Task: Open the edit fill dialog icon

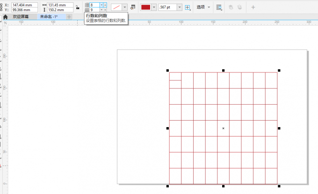Action: click(133, 7)
